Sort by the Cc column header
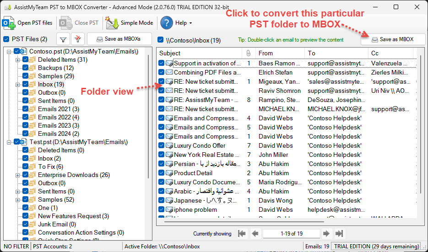The height and width of the screenshot is (252, 428). [x=390, y=53]
